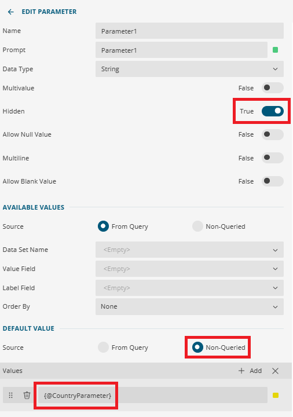
Task: Click the drag handle dots on the value row
Action: point(10,395)
